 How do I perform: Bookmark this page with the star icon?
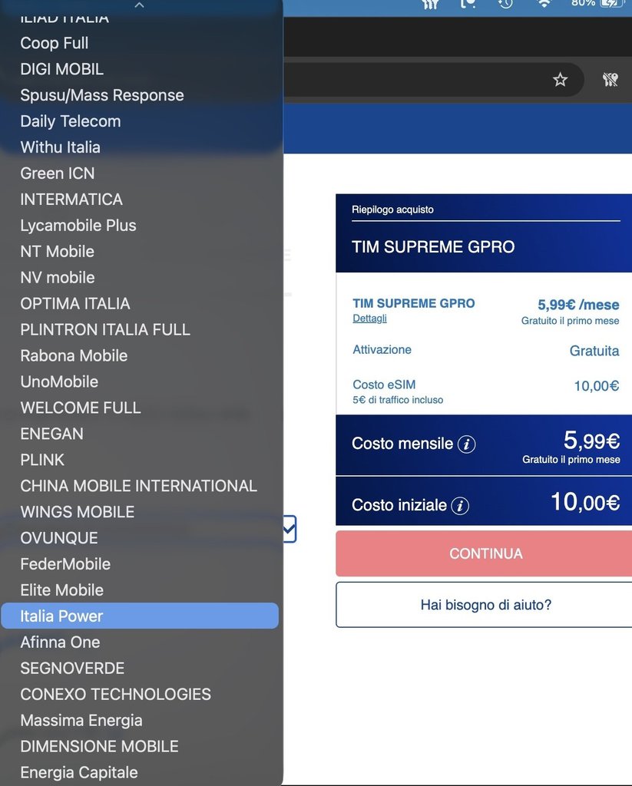pyautogui.click(x=560, y=80)
